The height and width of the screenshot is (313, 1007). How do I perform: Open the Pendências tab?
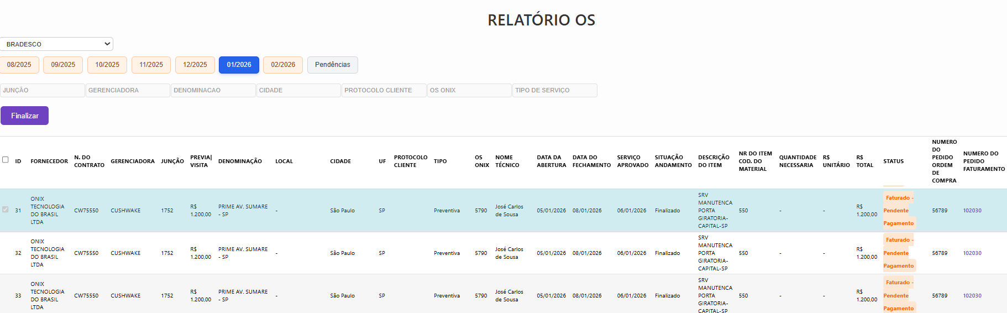(333, 65)
